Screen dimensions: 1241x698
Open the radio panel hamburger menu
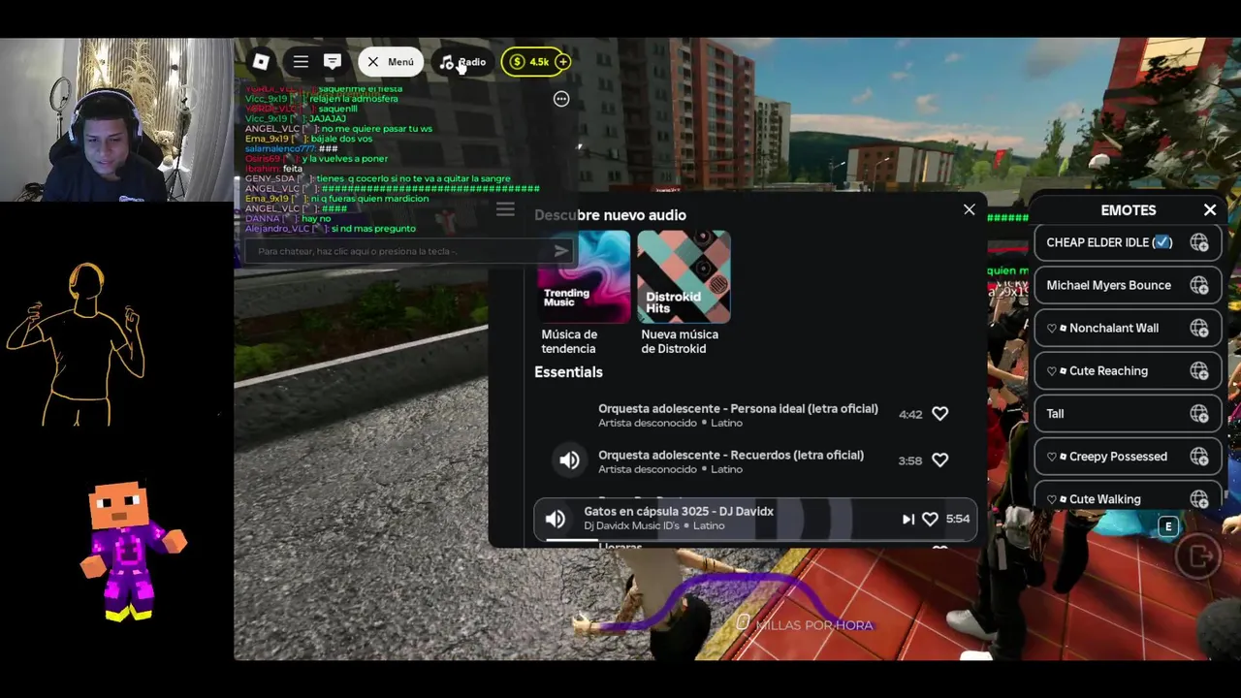pos(505,209)
